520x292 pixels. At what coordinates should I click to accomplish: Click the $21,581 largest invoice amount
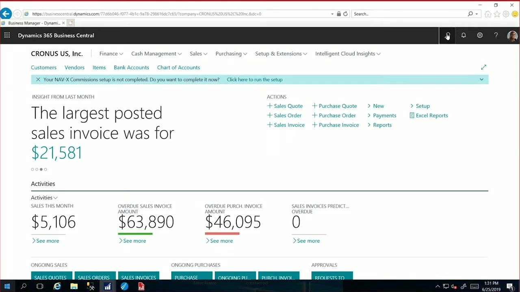(x=56, y=153)
